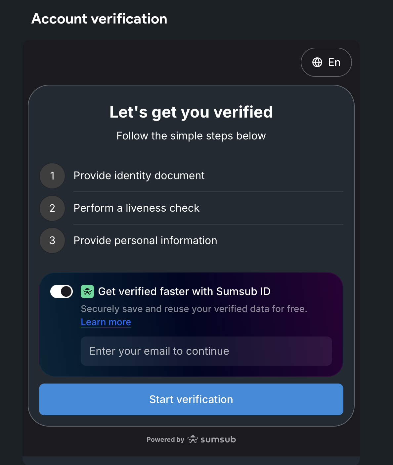Viewport: 393px width, 465px height.
Task: Focus the email input field
Action: pos(206,351)
